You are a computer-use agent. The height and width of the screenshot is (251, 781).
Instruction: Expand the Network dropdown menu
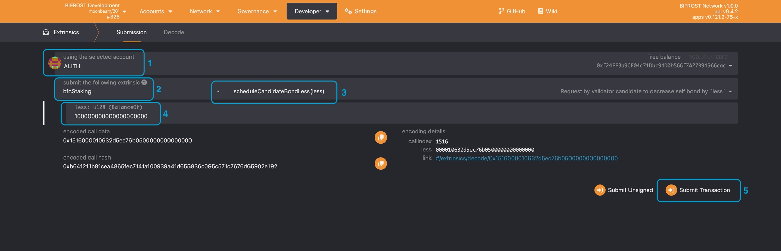pyautogui.click(x=204, y=11)
